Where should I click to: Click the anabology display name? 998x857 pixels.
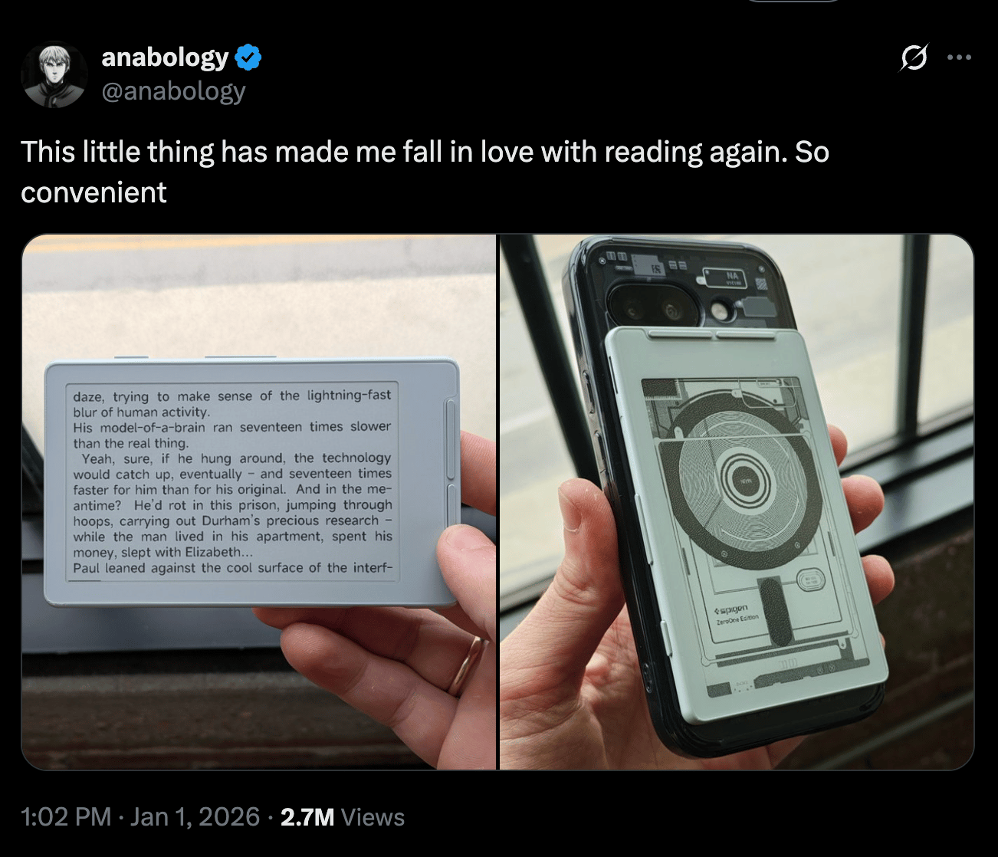[165, 57]
